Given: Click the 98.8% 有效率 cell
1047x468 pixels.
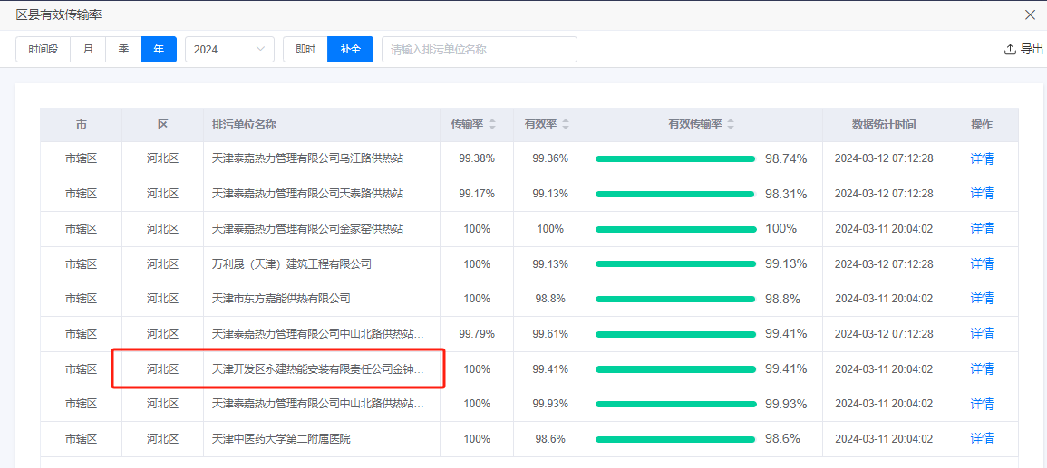Looking at the screenshot, I should tap(550, 299).
